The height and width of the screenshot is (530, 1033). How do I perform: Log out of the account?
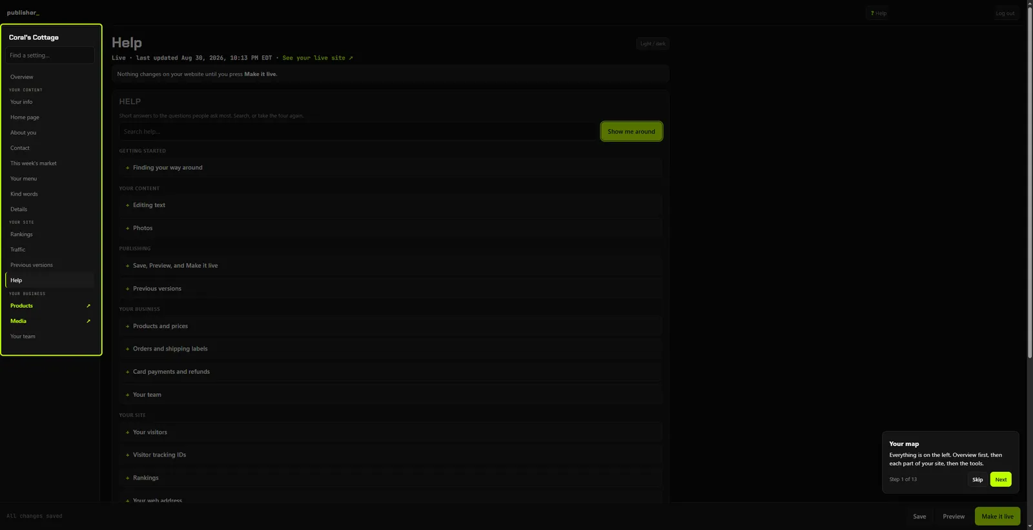click(1005, 14)
